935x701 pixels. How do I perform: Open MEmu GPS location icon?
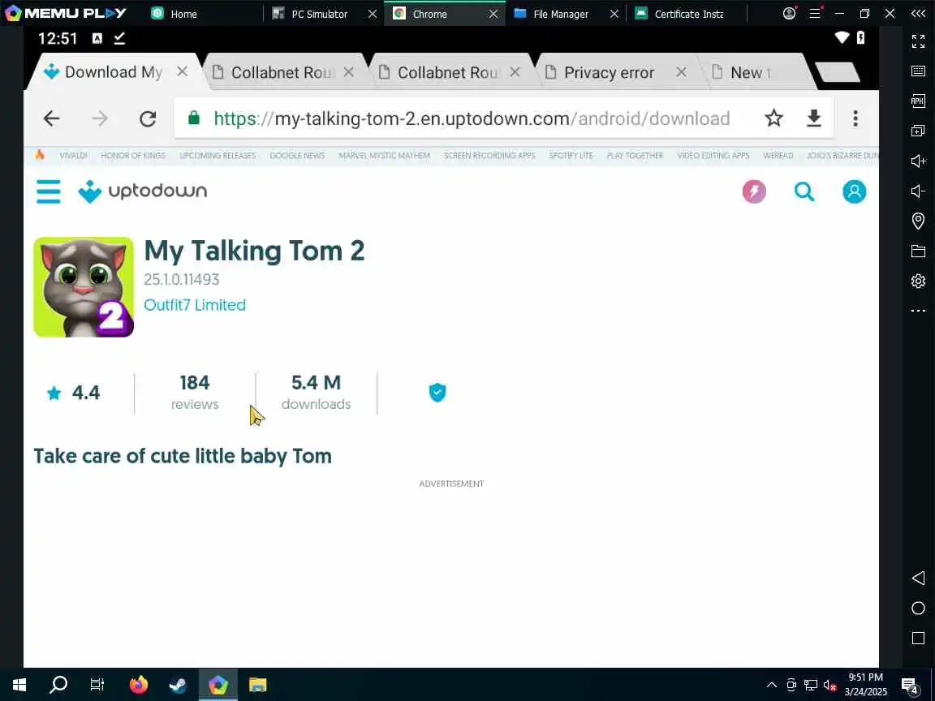(918, 221)
